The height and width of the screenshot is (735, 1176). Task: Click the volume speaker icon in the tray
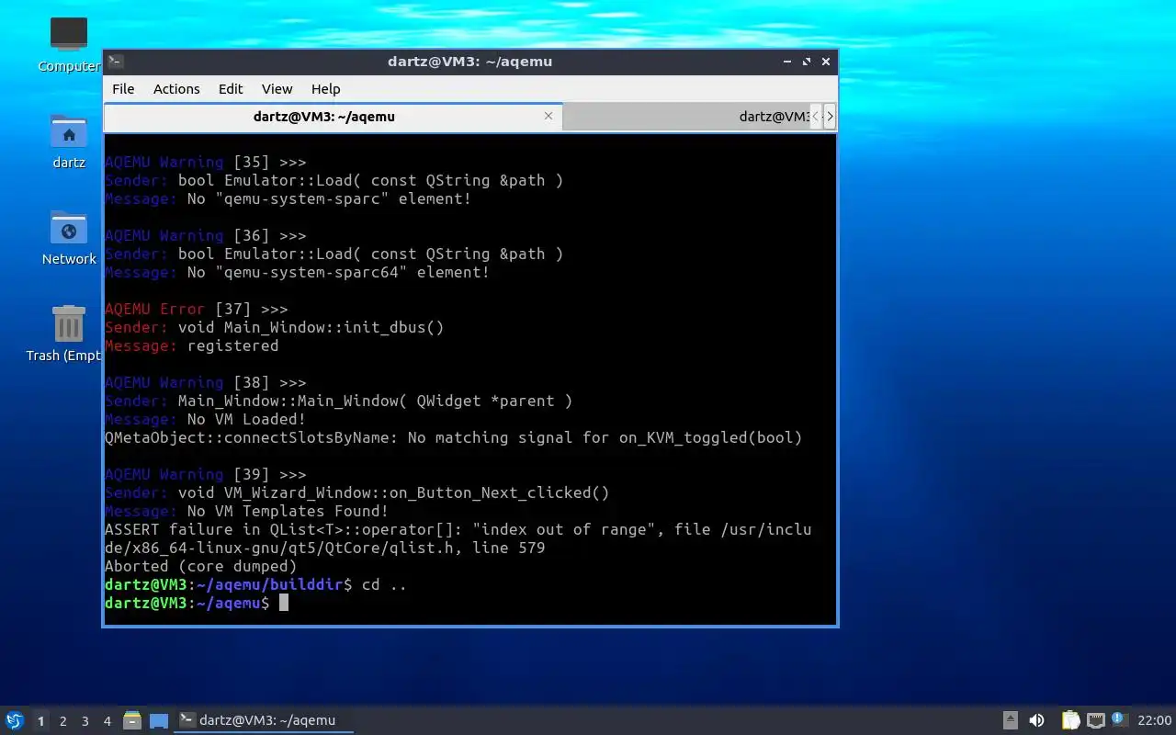pos(1036,720)
